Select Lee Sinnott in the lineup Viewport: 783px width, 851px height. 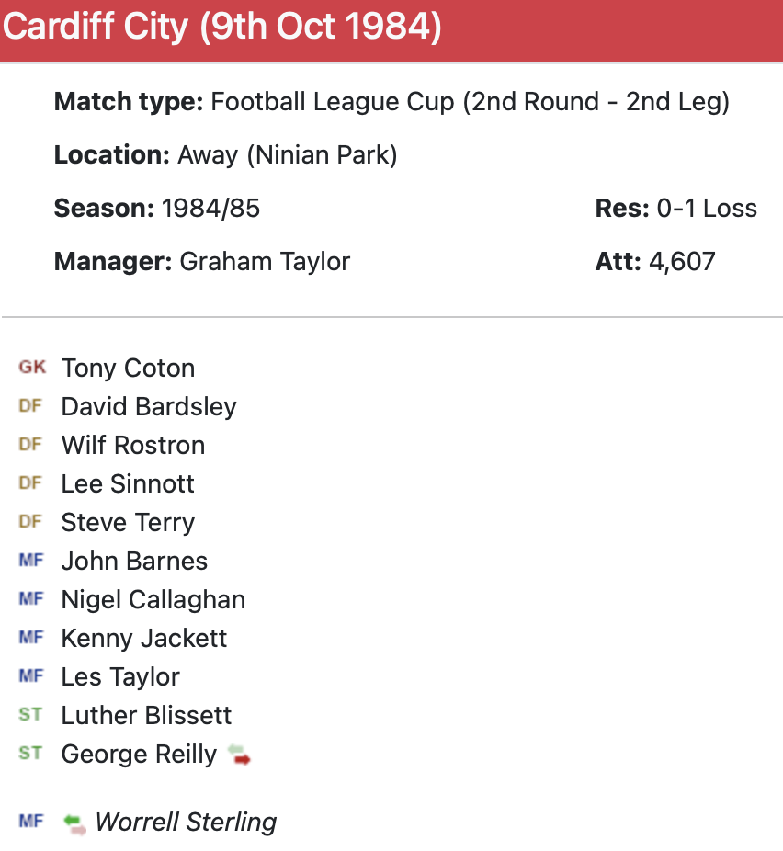click(128, 484)
